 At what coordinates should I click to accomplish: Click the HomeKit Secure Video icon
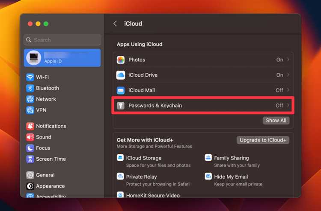pos(120,194)
